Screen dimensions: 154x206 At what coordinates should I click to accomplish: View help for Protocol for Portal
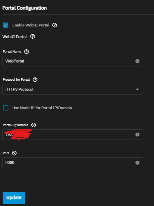click(35, 80)
